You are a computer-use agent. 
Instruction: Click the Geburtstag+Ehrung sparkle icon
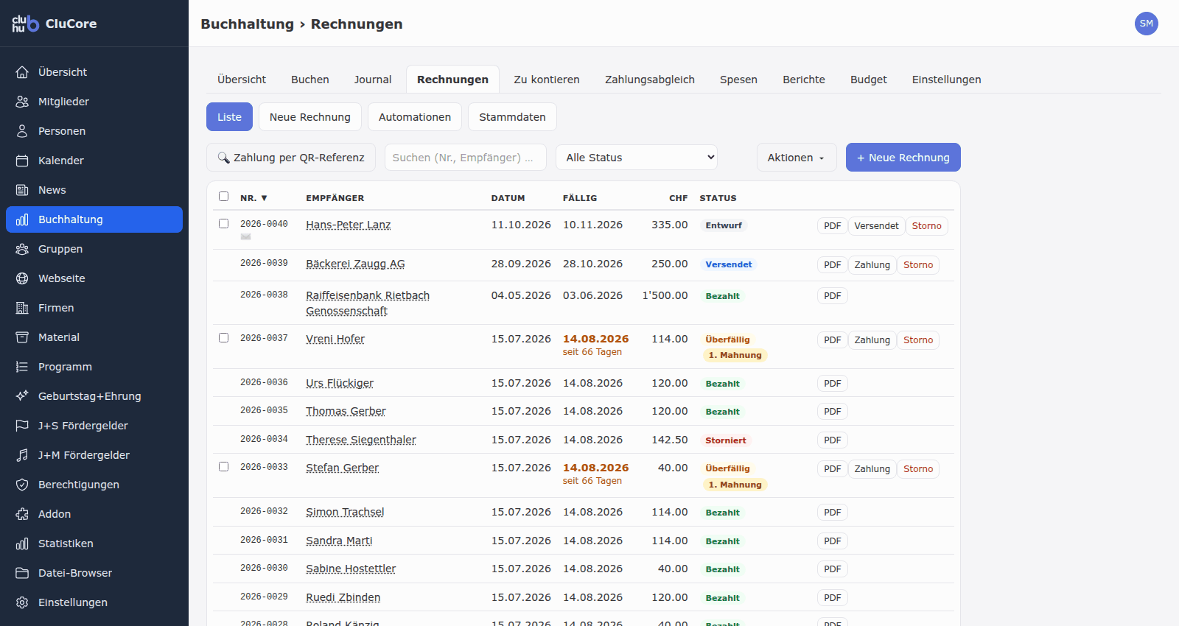22,396
